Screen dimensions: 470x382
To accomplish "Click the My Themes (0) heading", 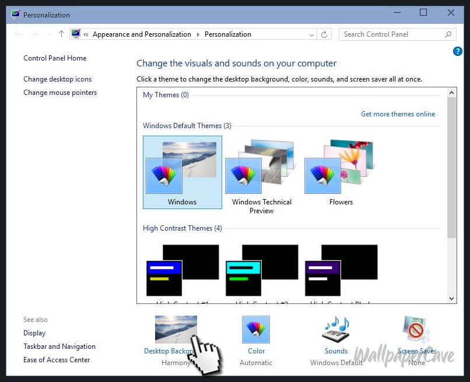I will [166, 95].
